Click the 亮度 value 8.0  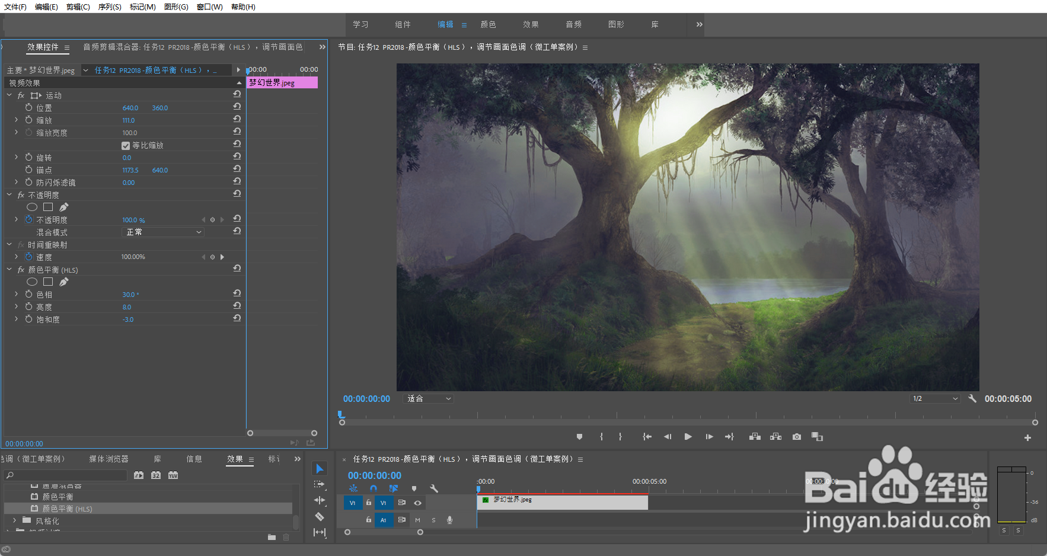pyautogui.click(x=127, y=307)
